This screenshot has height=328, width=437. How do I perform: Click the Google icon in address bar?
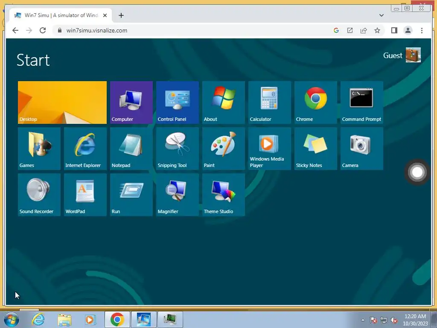336,30
